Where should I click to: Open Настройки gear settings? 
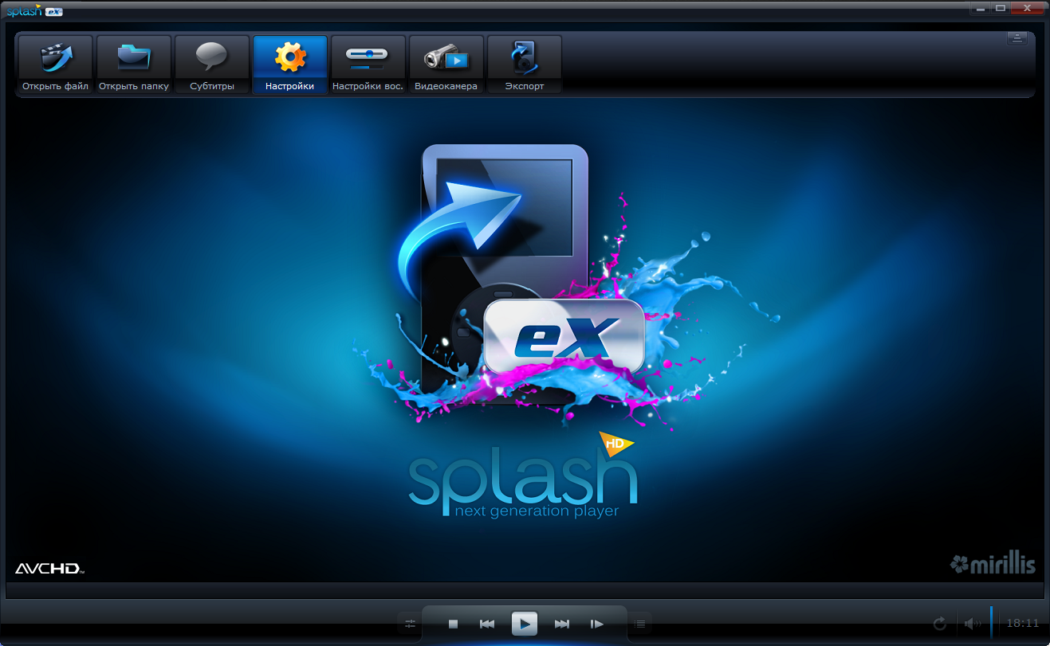[x=290, y=65]
